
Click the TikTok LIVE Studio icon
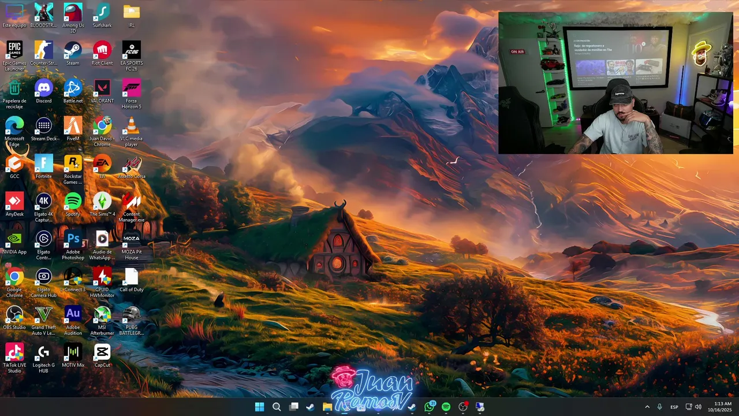coord(14,358)
